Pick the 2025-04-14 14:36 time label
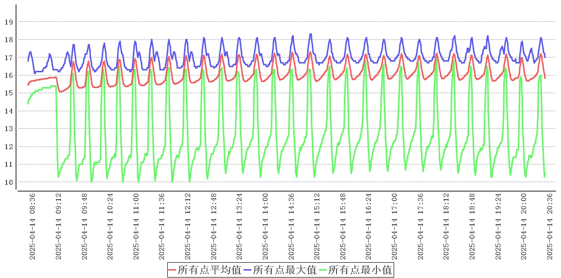 click(291, 227)
